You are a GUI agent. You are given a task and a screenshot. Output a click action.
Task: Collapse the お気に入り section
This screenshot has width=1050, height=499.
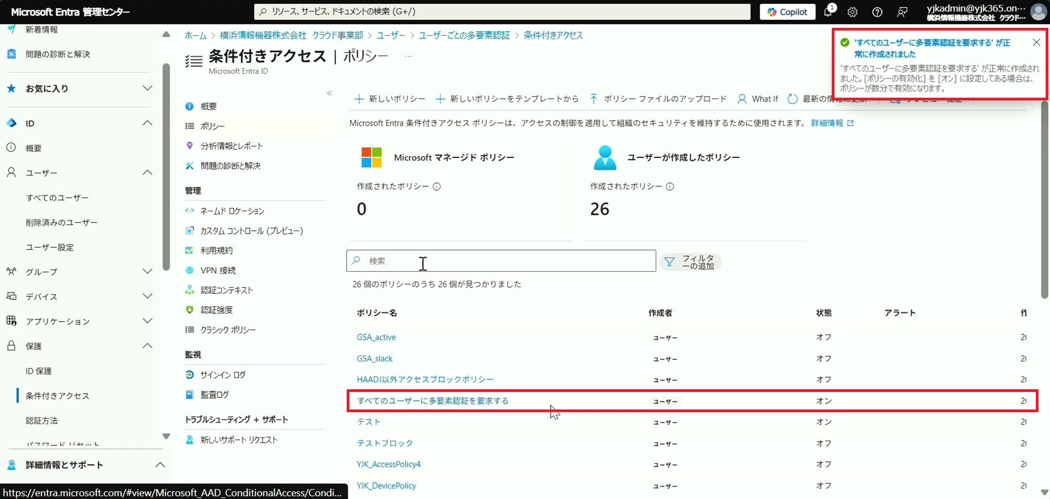pos(147,88)
